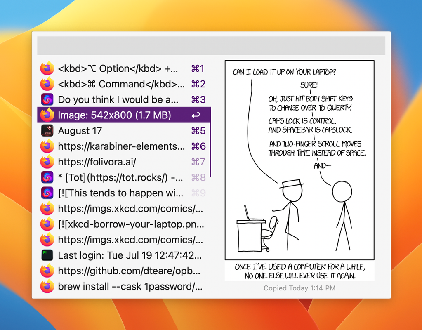Click the ⌘8 shortcut label

coord(198,178)
